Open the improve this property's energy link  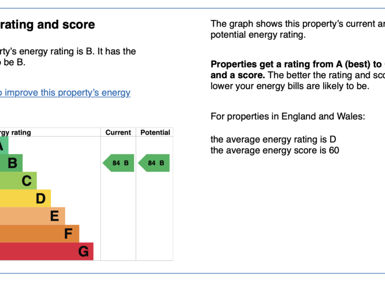click(x=65, y=93)
